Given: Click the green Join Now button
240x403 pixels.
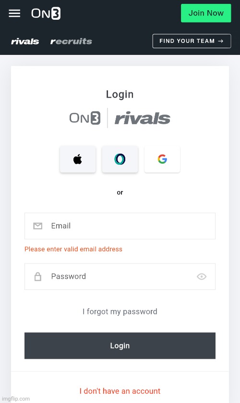Looking at the screenshot, I should point(206,13).
